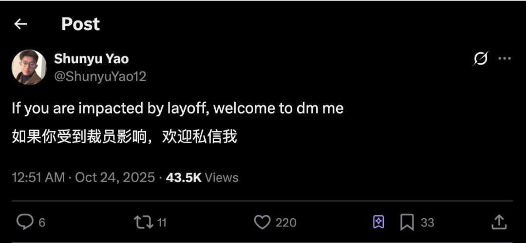Repost using the arrows icon

144,222
